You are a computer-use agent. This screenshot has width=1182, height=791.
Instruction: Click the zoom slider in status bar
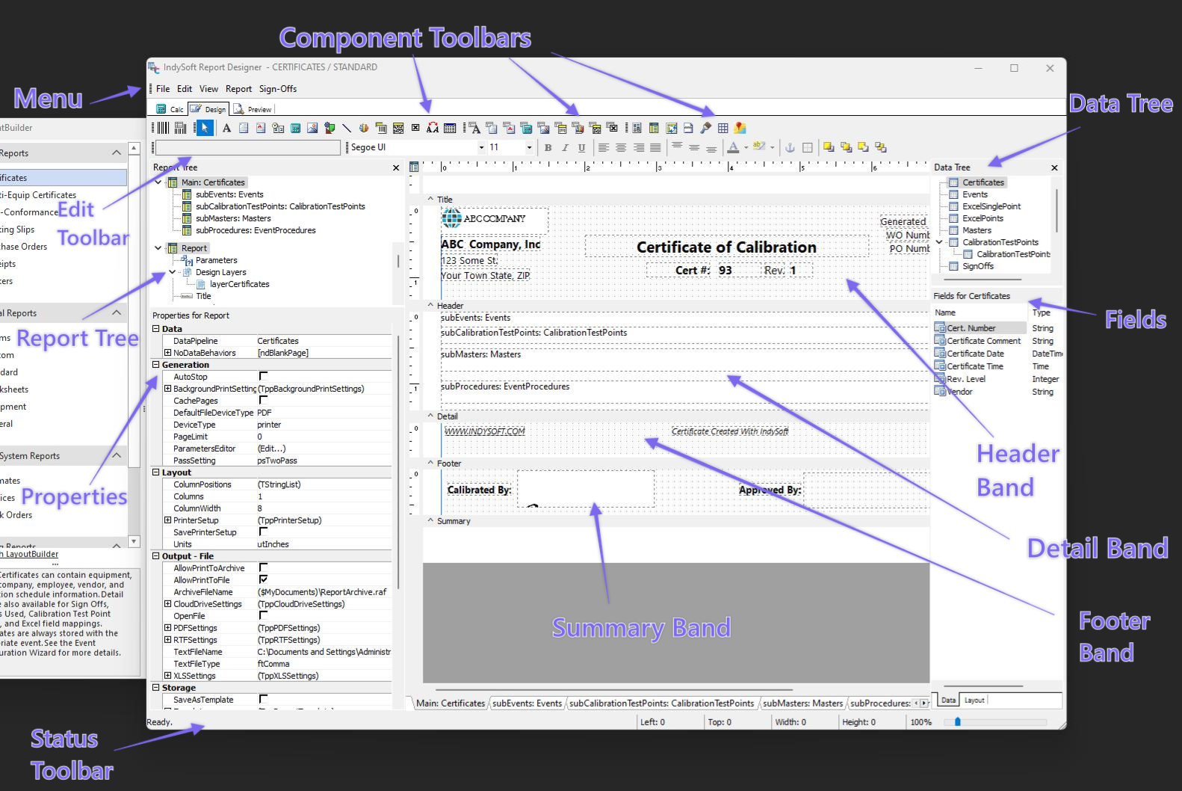tap(958, 722)
